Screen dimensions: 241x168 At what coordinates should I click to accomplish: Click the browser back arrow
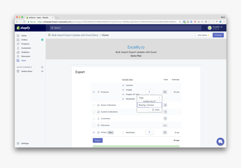tap(17, 22)
